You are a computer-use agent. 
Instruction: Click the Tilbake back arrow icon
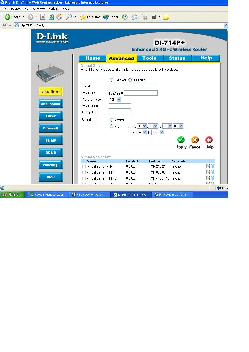[8, 17]
